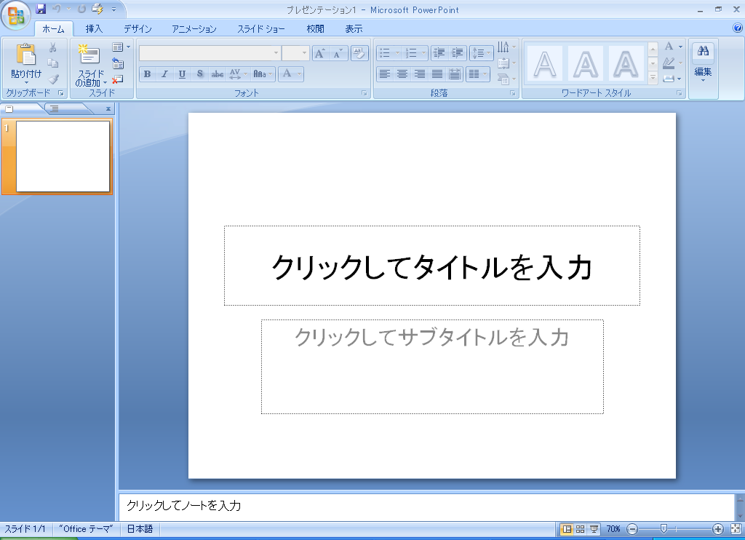The width and height of the screenshot is (745, 540).
Task: Increase font size
Action: pyautogui.click(x=320, y=53)
